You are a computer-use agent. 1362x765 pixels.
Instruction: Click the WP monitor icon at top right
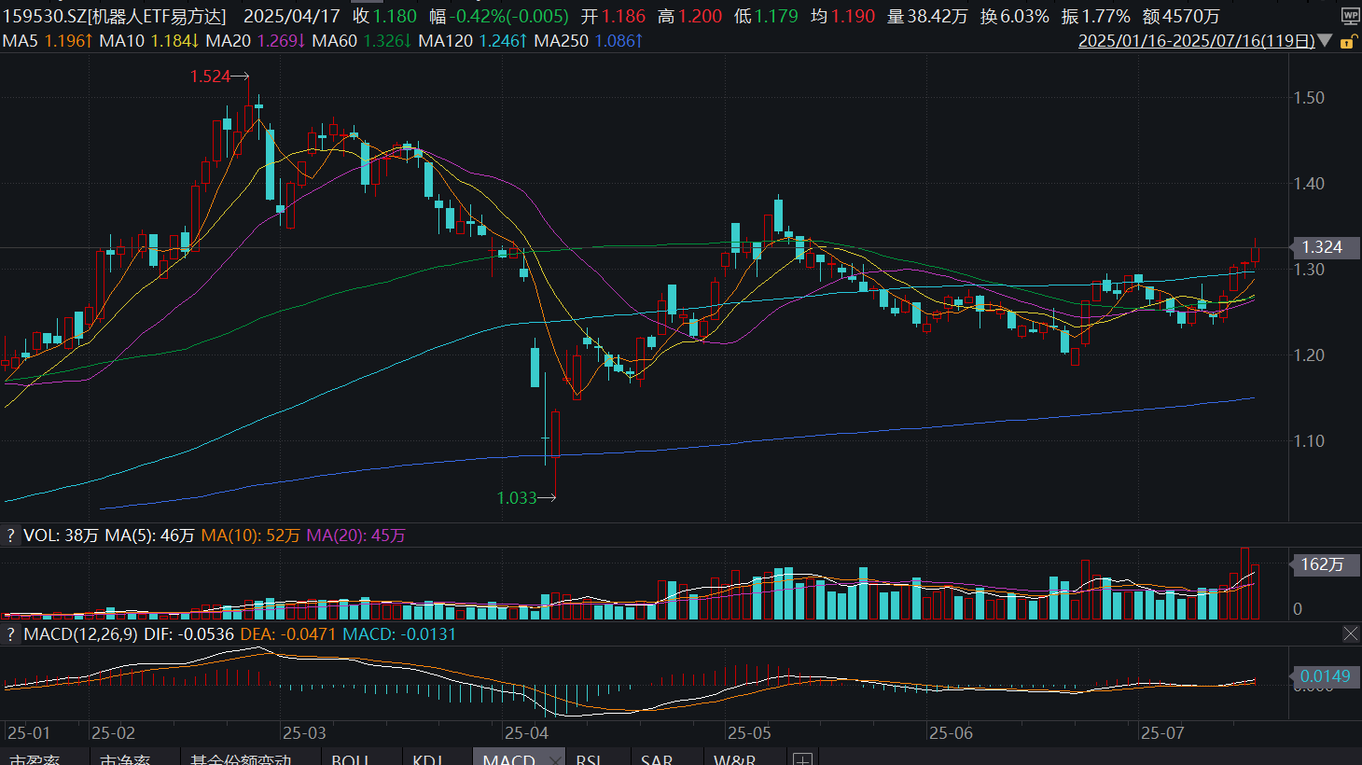[x=1350, y=16]
